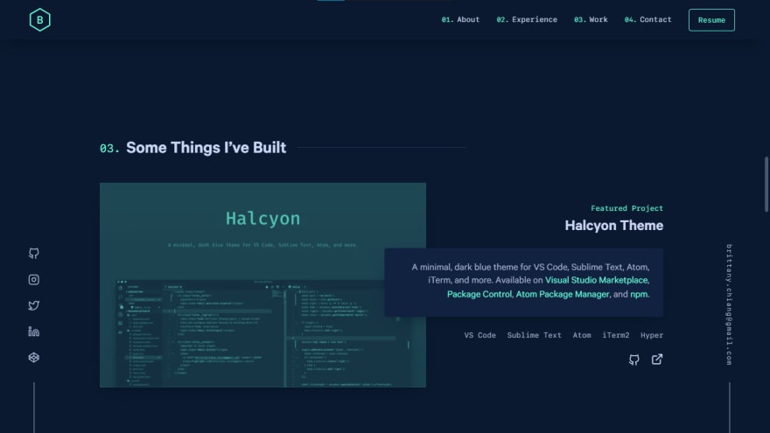Click the 'Sublime Text' tech tag
The image size is (770, 433).
pyautogui.click(x=534, y=335)
